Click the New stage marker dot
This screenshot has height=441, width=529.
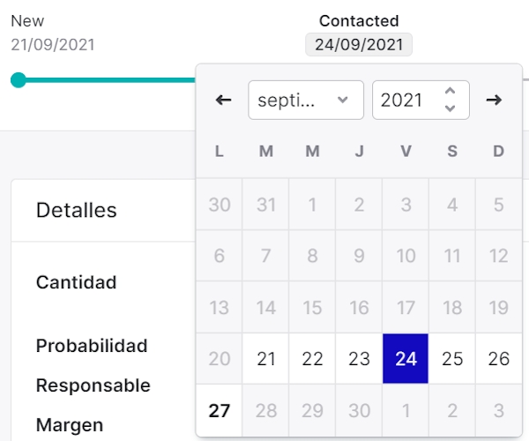19,80
